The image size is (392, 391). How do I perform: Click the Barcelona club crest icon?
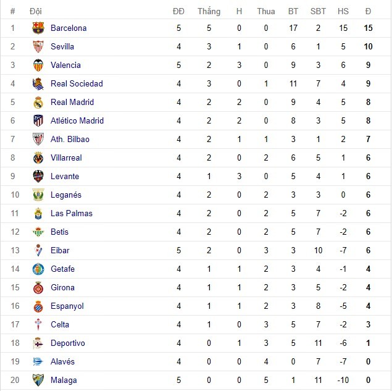[x=38, y=28]
